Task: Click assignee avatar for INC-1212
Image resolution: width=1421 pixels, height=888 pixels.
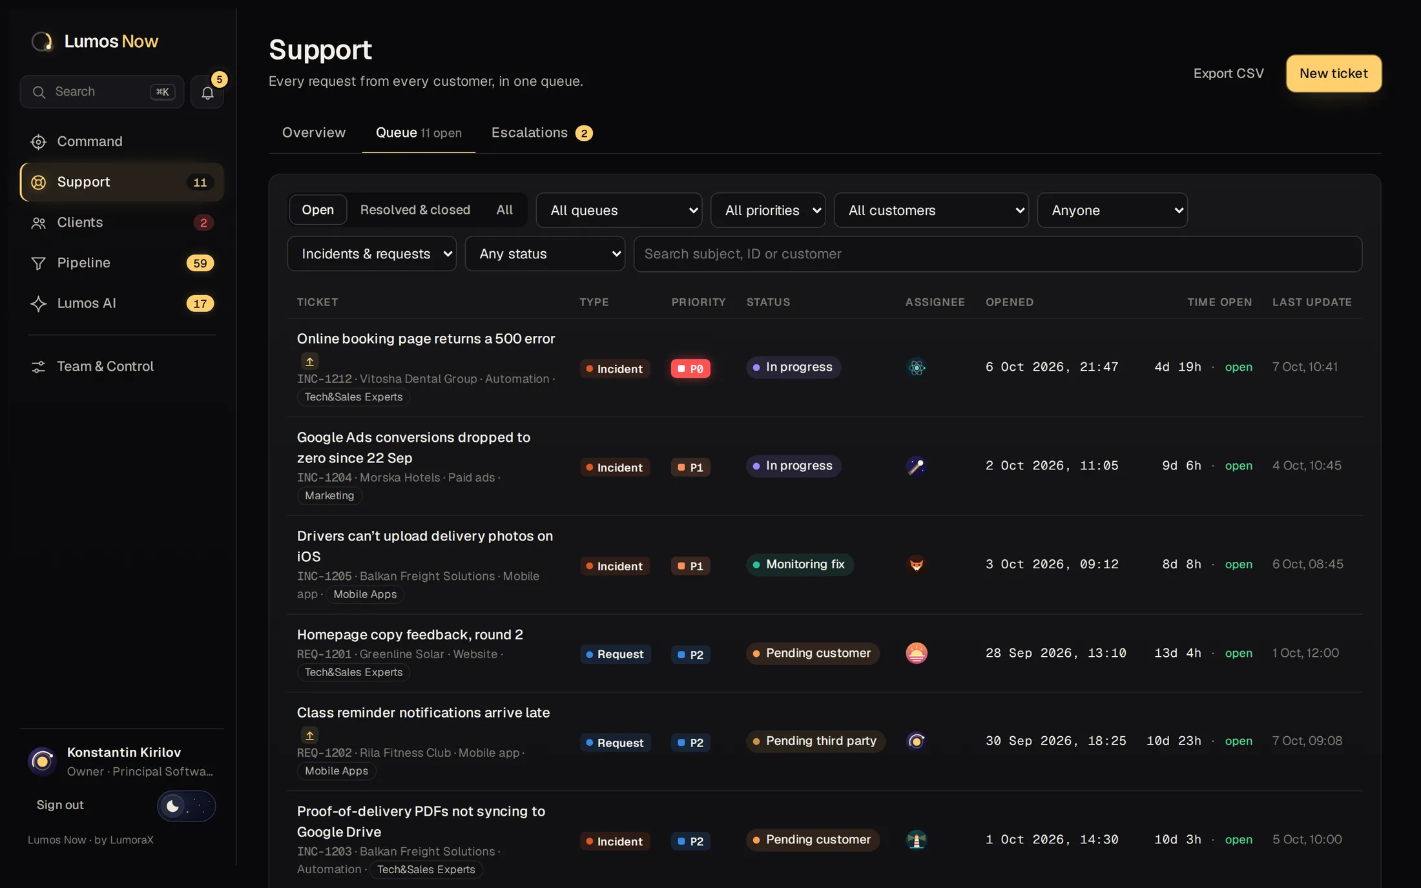Action: pos(916,367)
